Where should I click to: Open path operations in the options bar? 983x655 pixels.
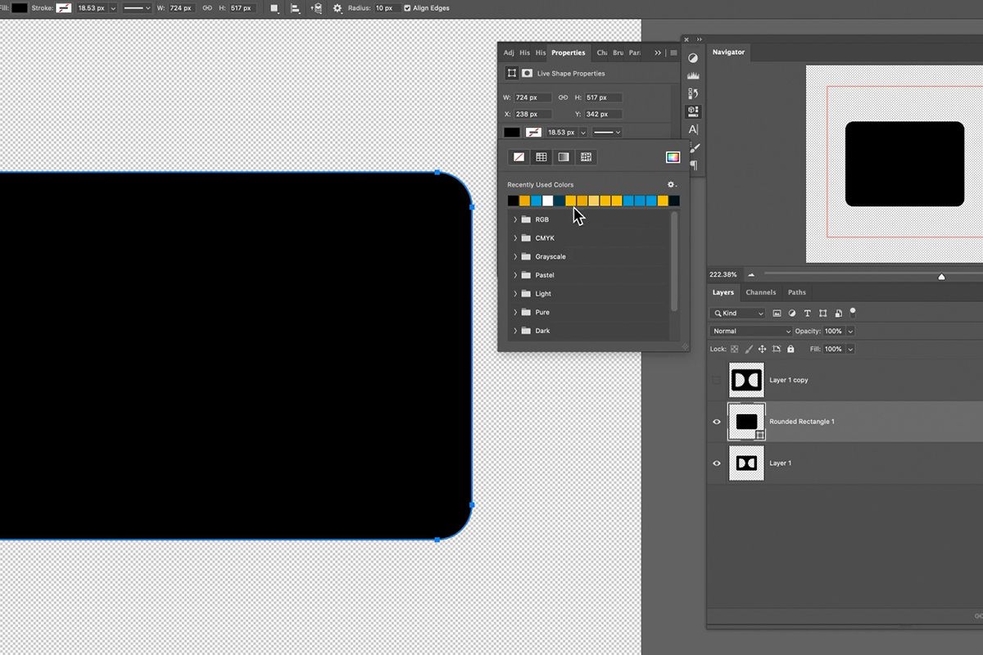click(x=274, y=8)
